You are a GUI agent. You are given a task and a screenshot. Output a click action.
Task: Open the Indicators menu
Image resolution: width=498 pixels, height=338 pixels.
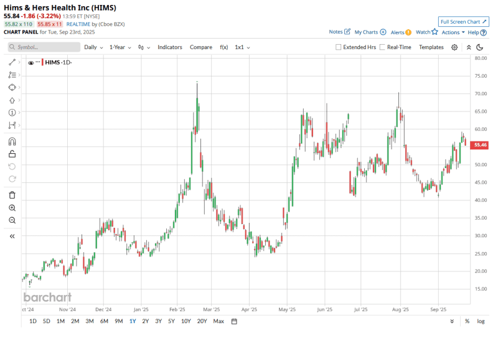tap(169, 47)
